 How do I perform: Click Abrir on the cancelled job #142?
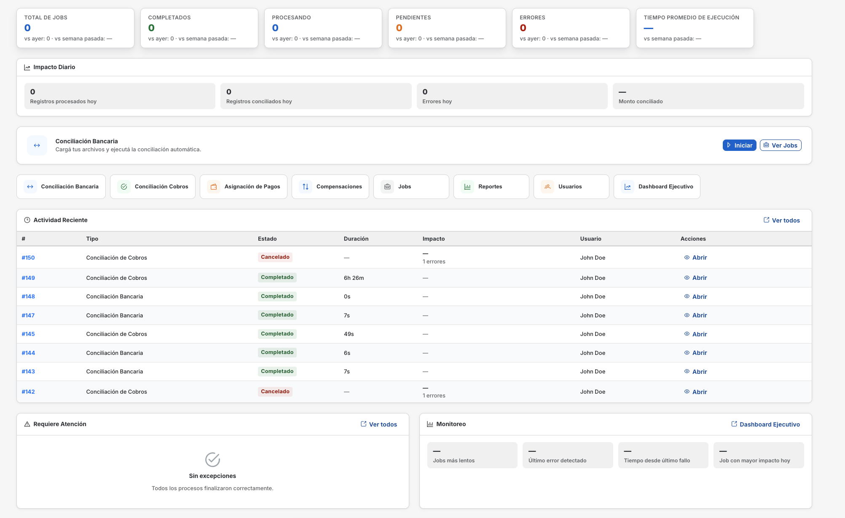700,392
